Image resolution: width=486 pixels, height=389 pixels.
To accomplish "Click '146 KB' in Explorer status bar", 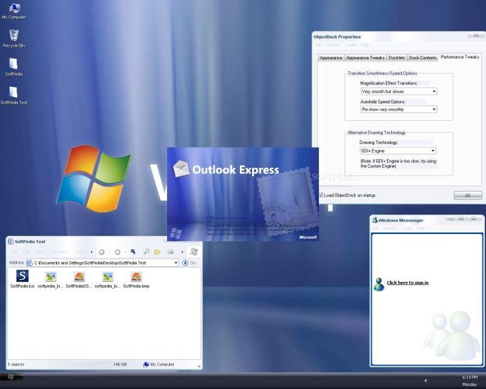I will [x=120, y=364].
